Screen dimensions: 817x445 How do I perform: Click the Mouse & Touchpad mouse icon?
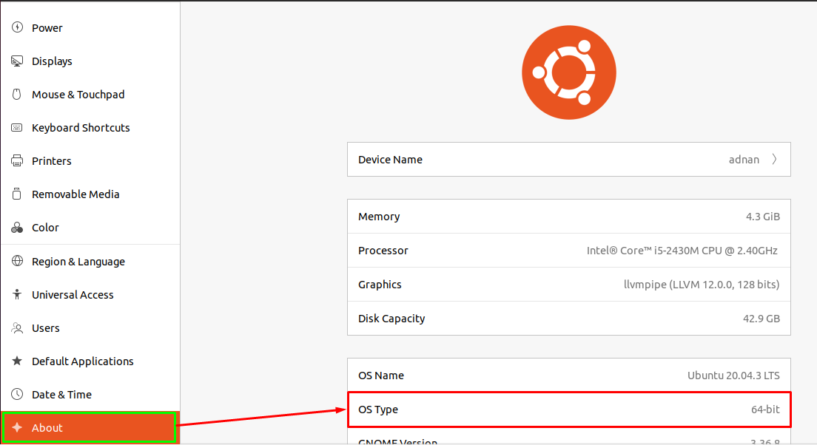click(x=17, y=94)
